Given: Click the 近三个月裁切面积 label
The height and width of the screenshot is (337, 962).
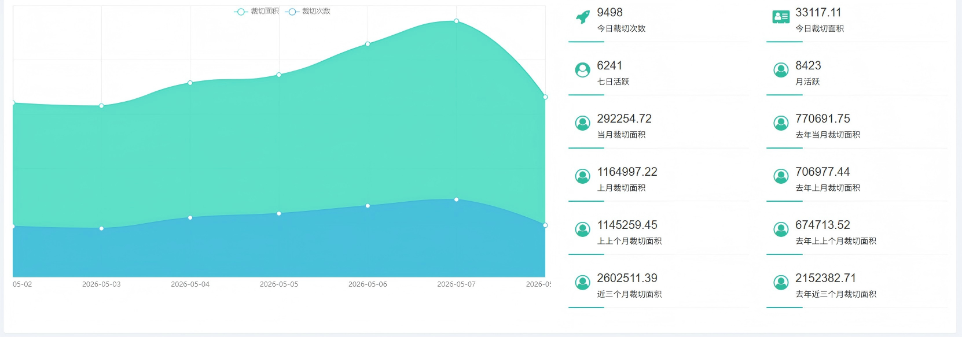Looking at the screenshot, I should [x=629, y=294].
